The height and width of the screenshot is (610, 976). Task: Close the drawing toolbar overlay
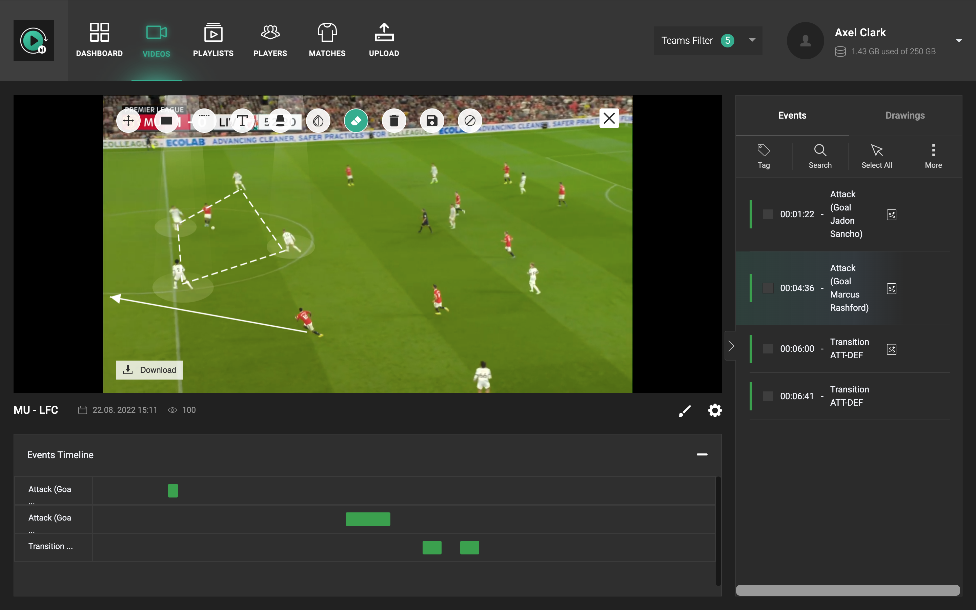click(609, 118)
